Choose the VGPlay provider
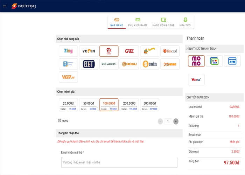Screen dimensions: 245x175 click(68, 77)
